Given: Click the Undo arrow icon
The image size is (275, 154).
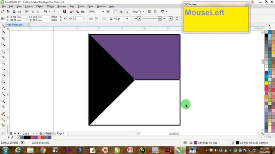Looking at the screenshot, I should tap(46, 12).
